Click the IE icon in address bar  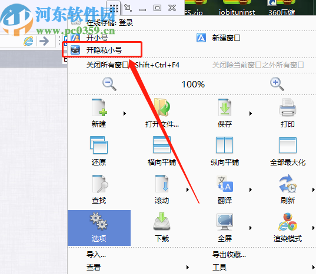28,41
